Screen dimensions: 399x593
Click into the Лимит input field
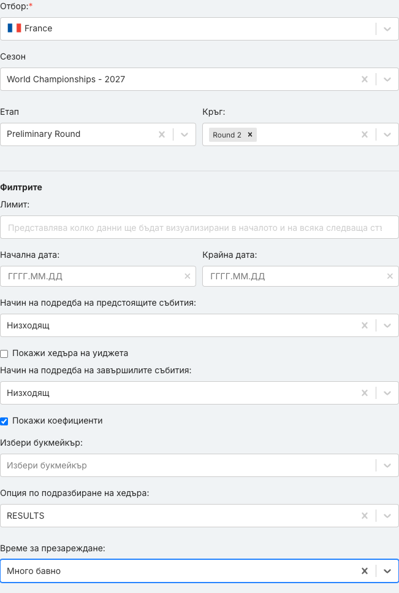click(199, 227)
